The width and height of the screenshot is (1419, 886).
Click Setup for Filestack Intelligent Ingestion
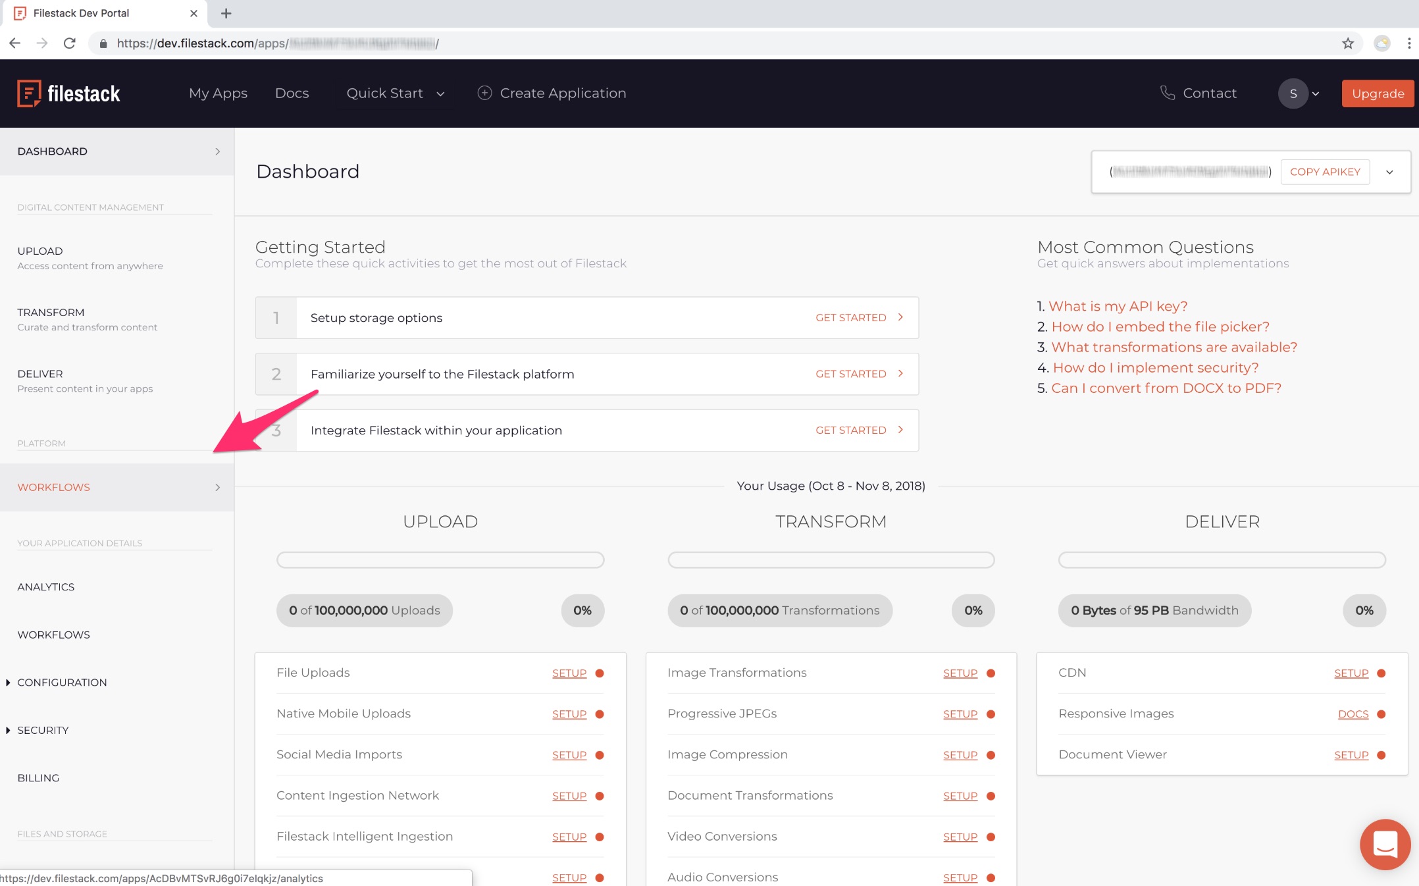pyautogui.click(x=569, y=837)
